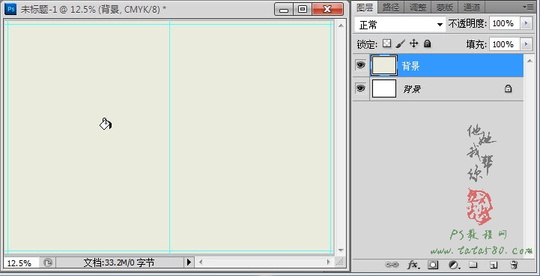Image resolution: width=540 pixels, height=276 pixels.
Task: Expand the 不透明度 opacity slider arrow
Action: (526, 23)
